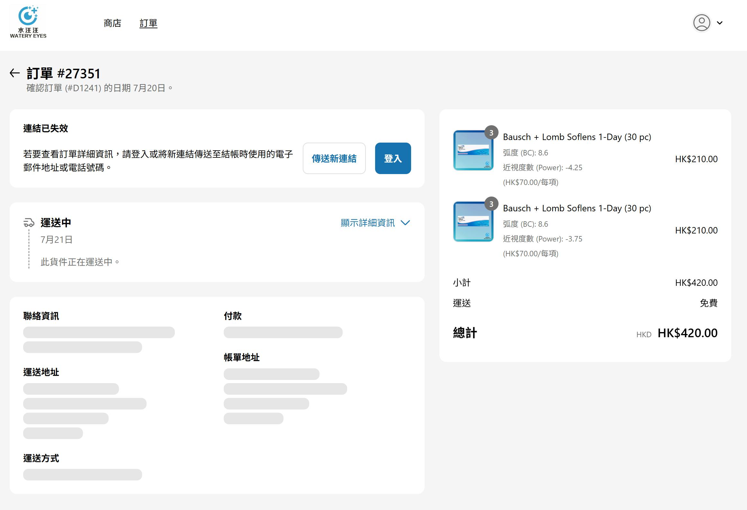Click the 帳單地址 section heading
This screenshot has height=510, width=747.
click(242, 357)
